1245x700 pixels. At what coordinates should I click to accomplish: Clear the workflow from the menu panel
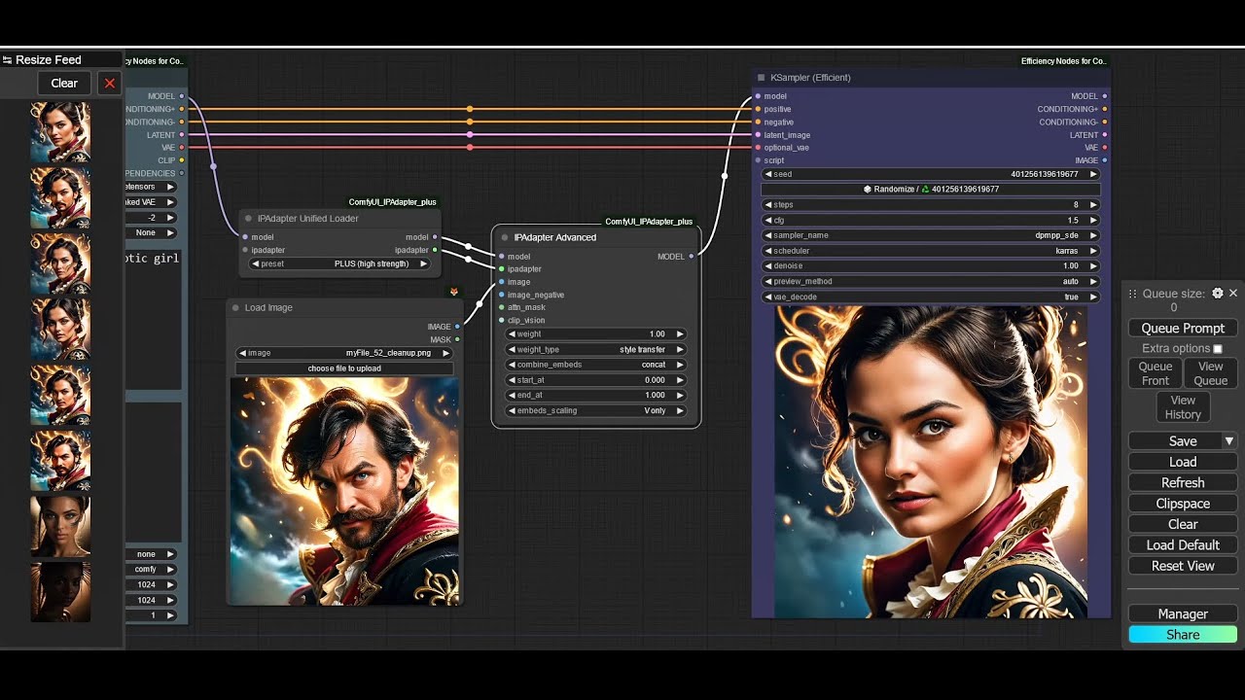click(x=1183, y=524)
